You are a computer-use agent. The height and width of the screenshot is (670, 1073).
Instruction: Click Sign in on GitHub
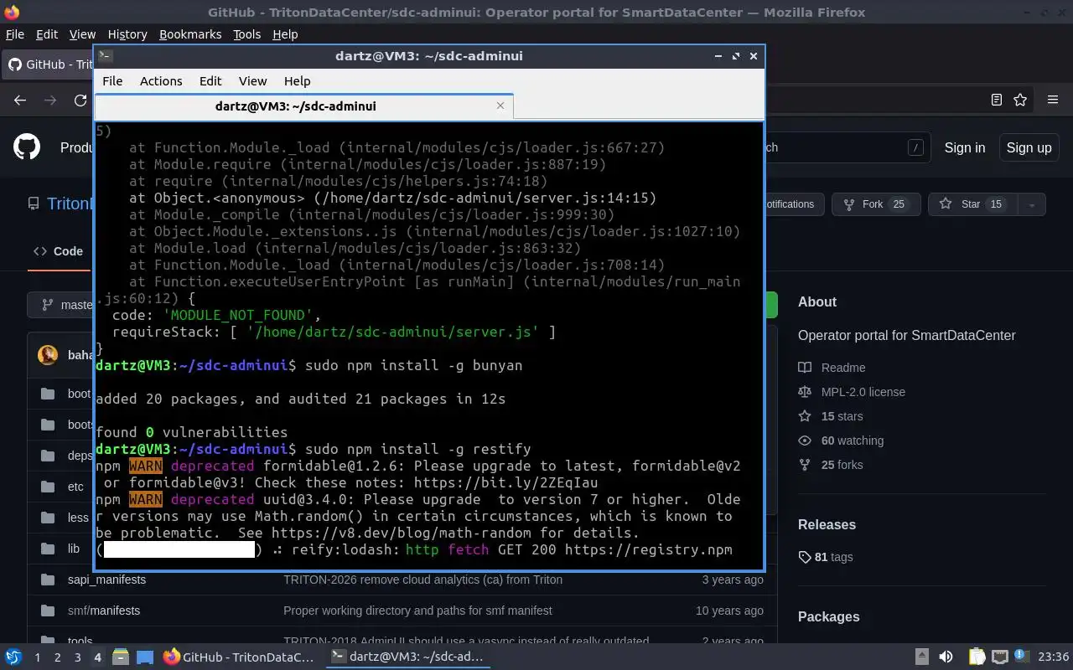(965, 147)
